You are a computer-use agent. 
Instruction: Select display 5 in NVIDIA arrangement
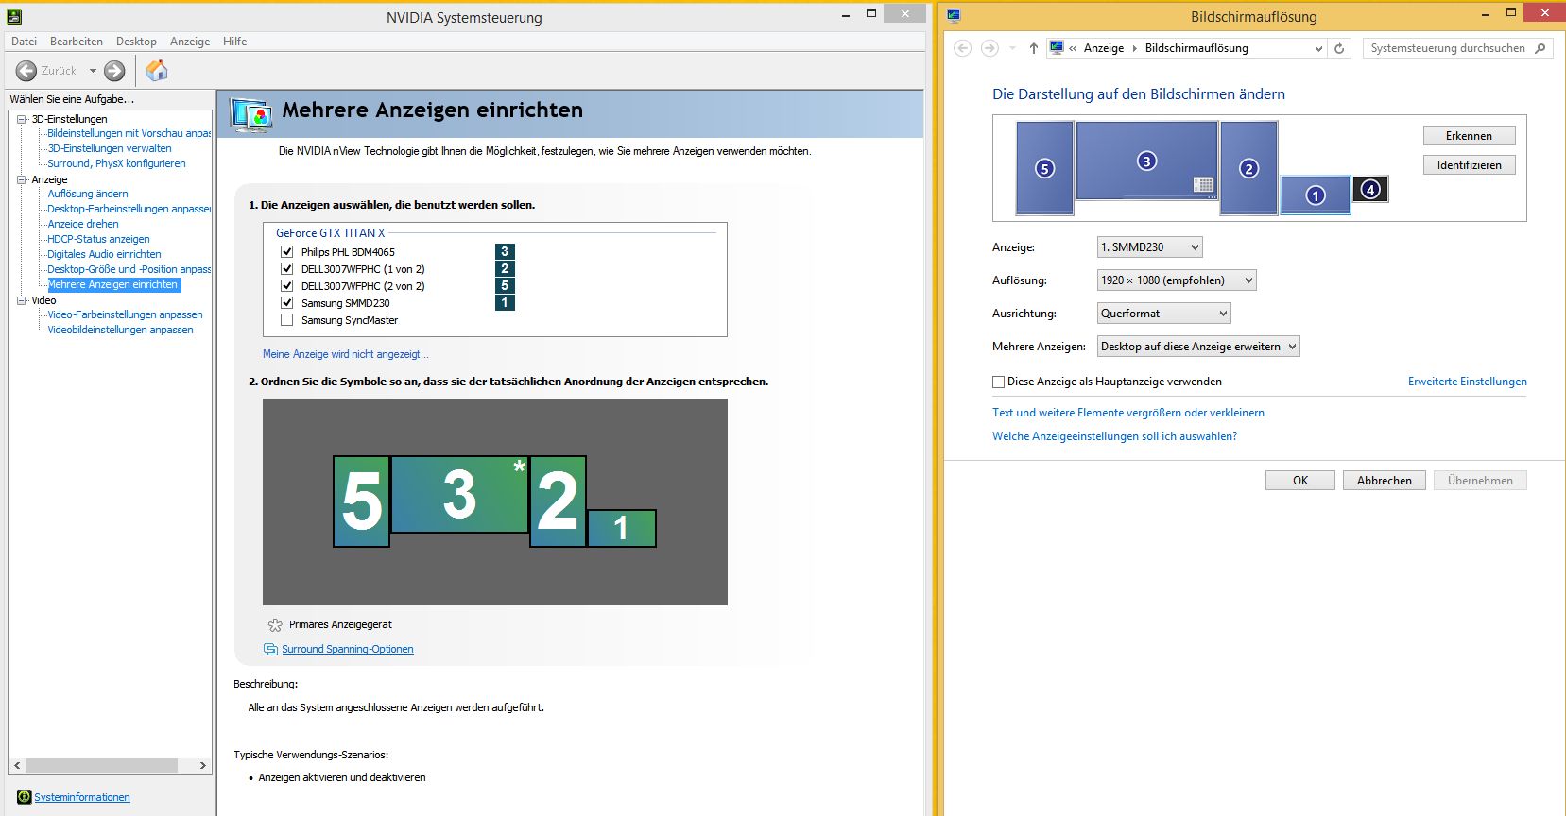pyautogui.click(x=362, y=501)
